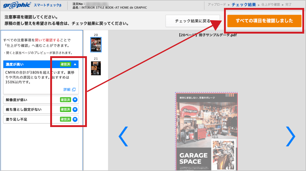This screenshot has height=171, width=306.
Task: Click the 解像度が低い row label
Action: click(x=17, y=100)
